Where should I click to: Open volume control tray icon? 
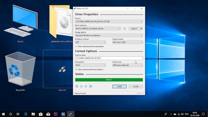click(182, 114)
